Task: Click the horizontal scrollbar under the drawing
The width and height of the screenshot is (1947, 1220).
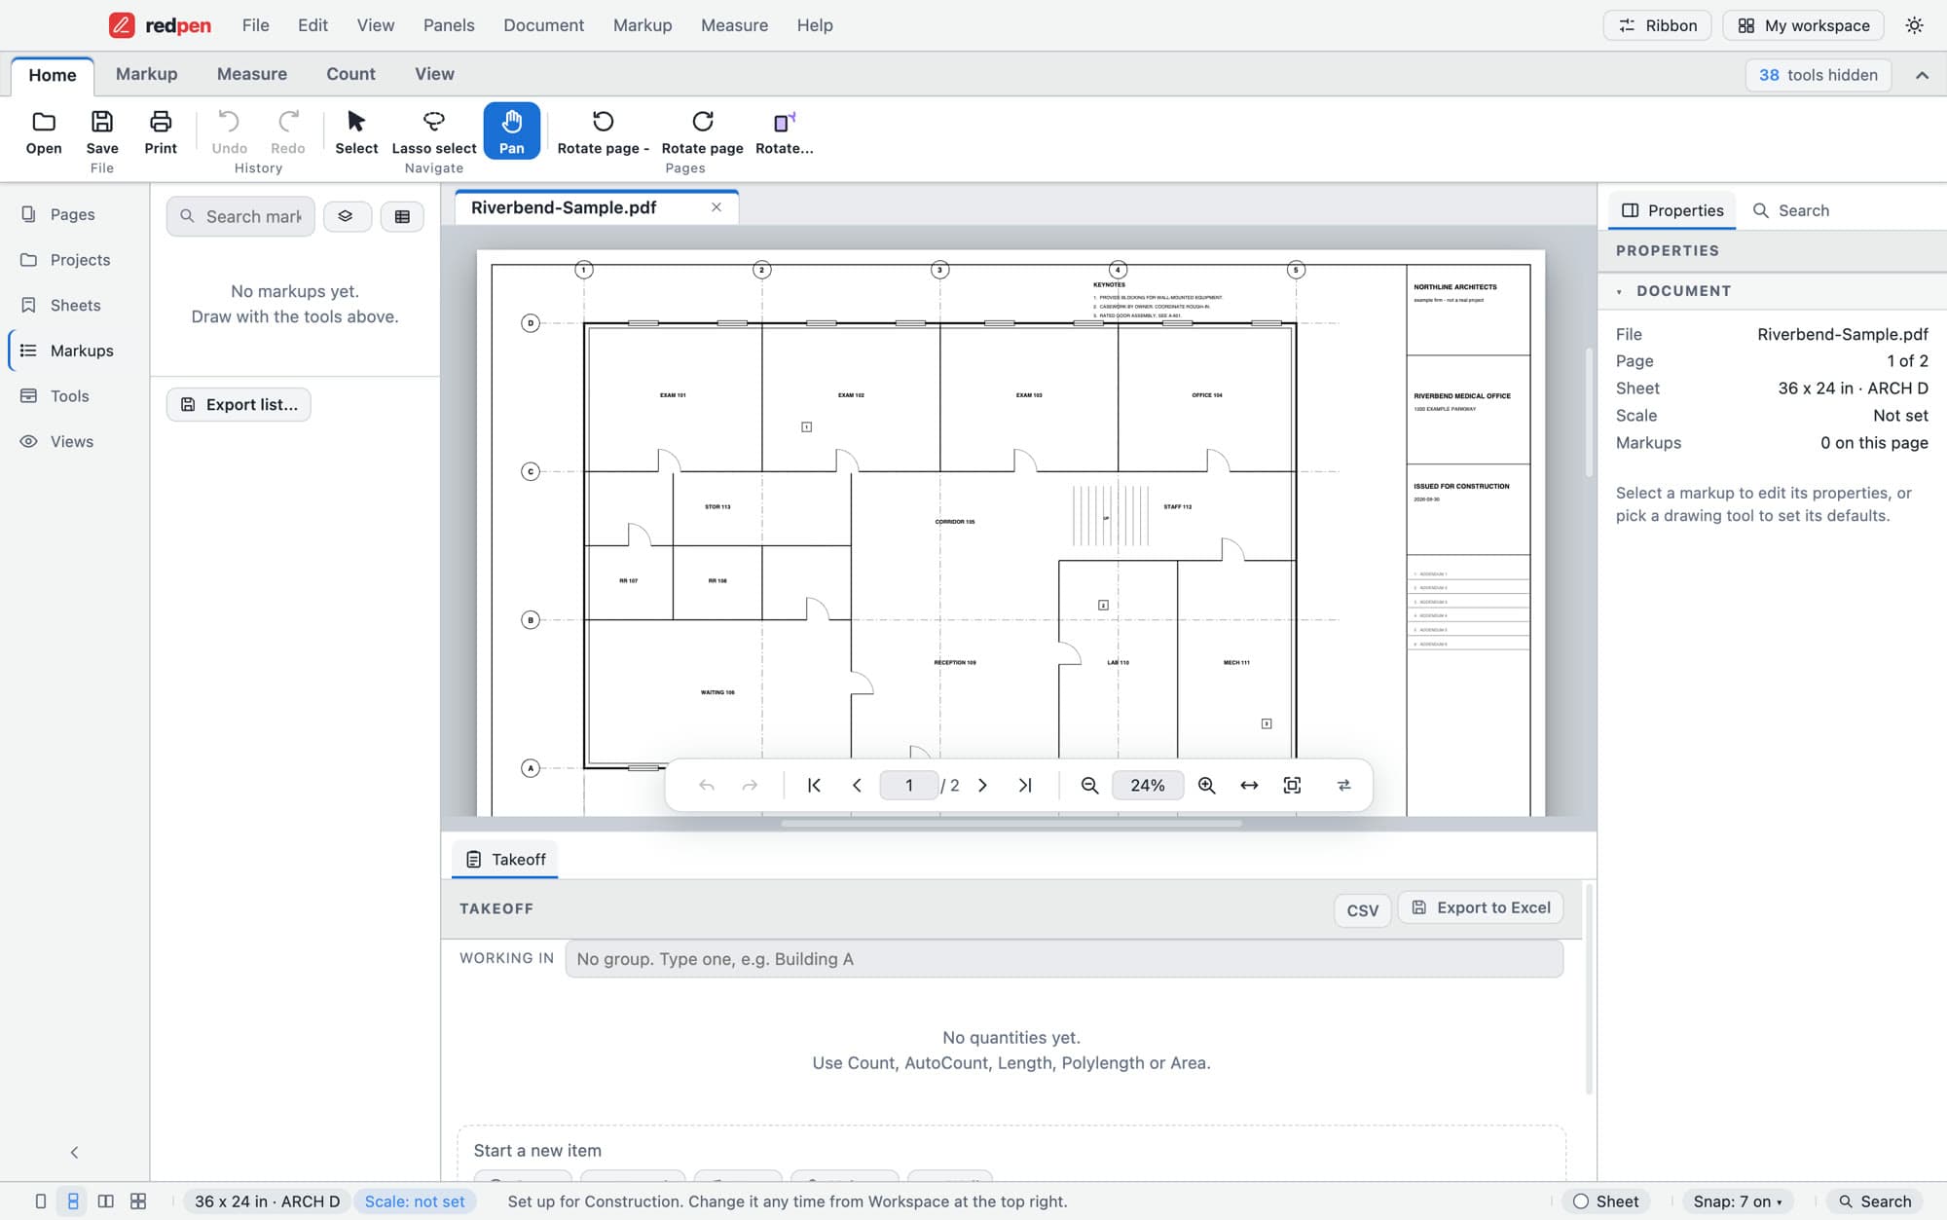Action: tap(1010, 824)
